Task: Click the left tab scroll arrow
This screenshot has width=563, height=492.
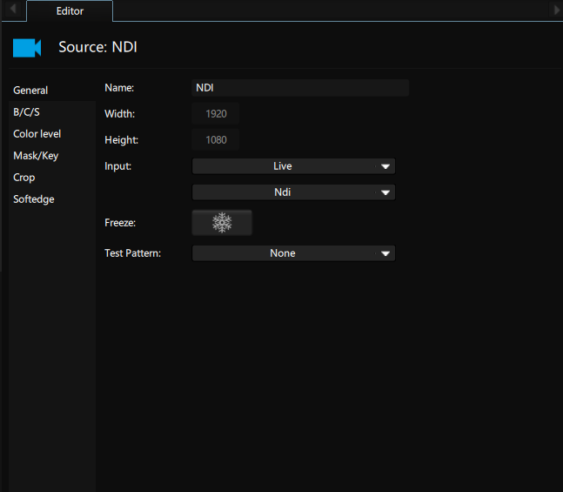Action: pos(13,9)
